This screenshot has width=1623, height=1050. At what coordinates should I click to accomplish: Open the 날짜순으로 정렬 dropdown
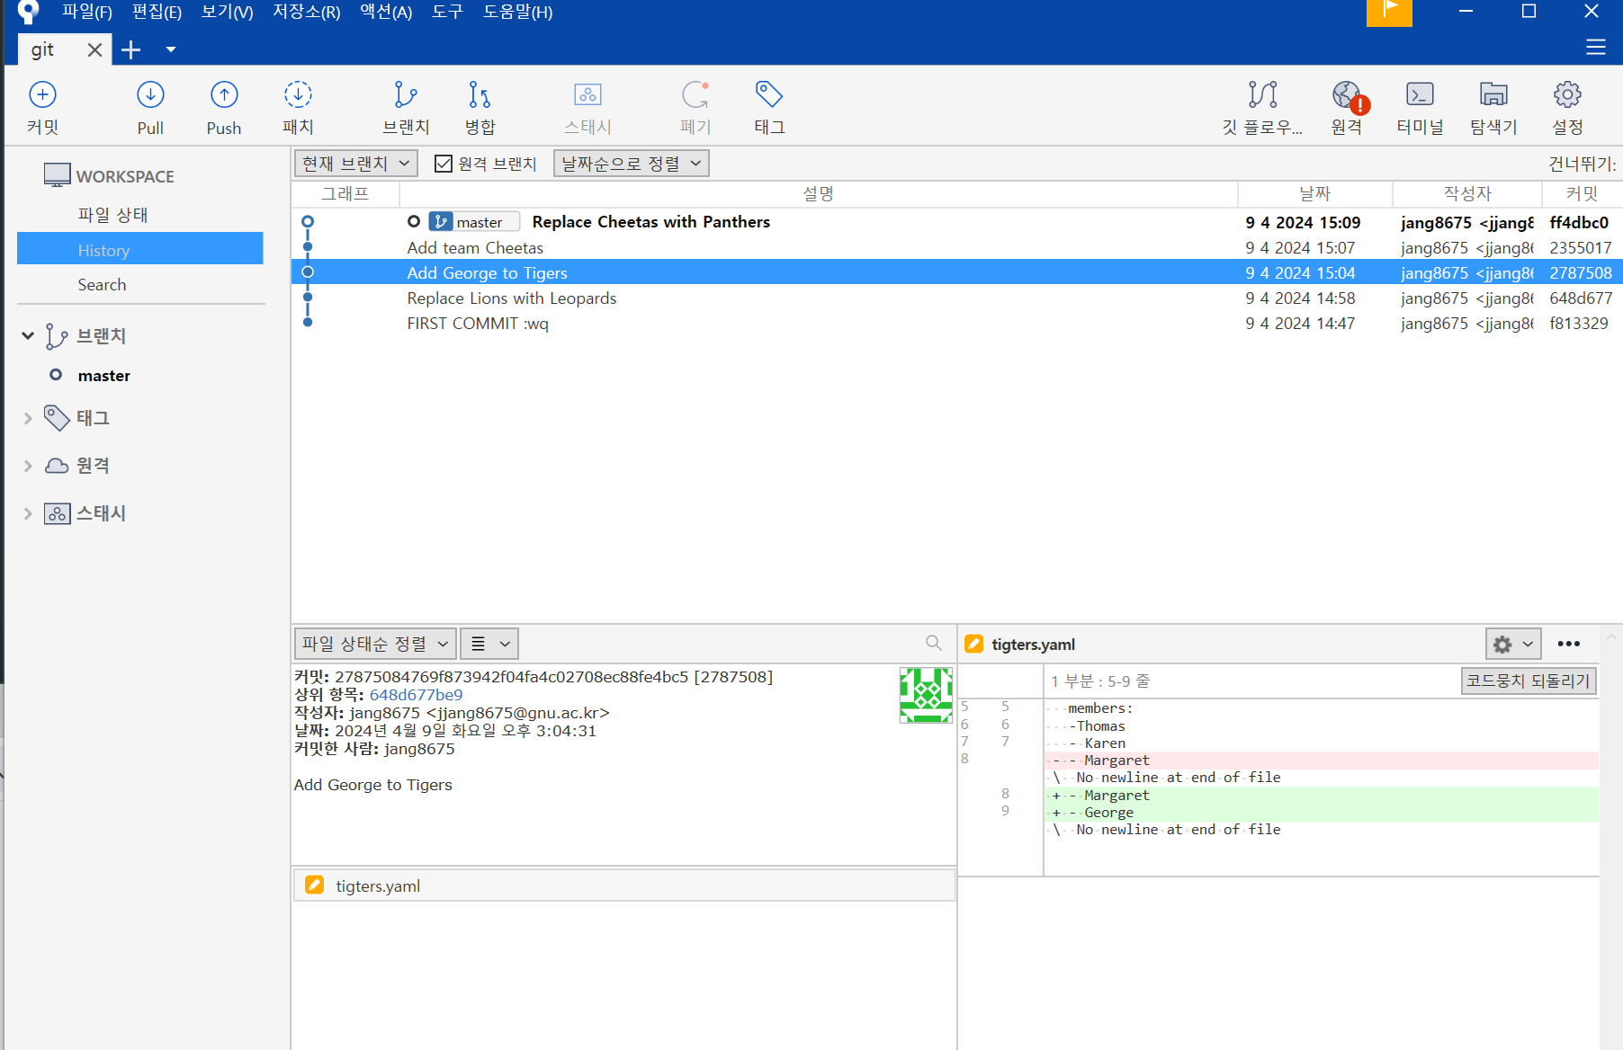click(630, 163)
